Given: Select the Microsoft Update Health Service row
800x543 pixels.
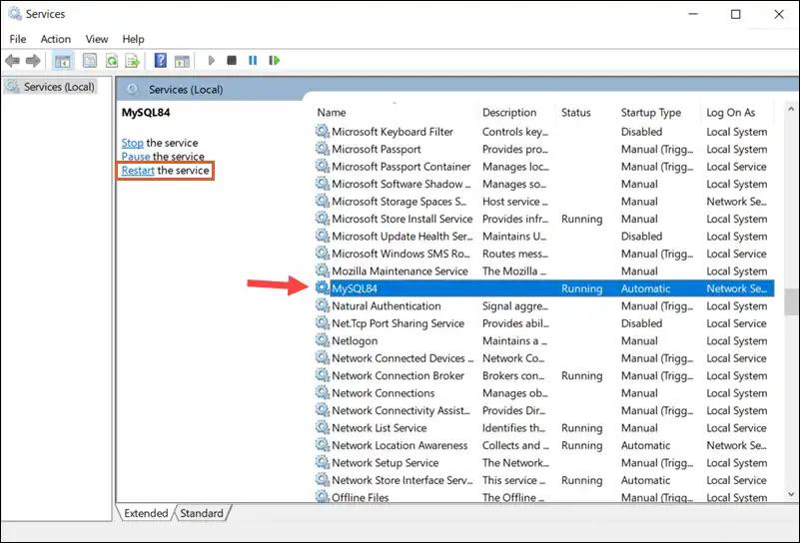Looking at the screenshot, I should pos(544,236).
